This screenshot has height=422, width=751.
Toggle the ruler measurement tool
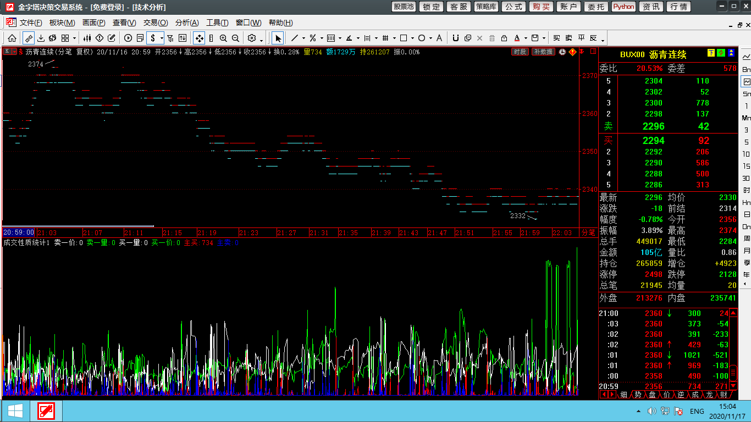pyautogui.click(x=28, y=38)
